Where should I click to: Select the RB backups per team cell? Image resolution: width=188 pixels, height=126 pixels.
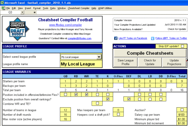point(76,86)
